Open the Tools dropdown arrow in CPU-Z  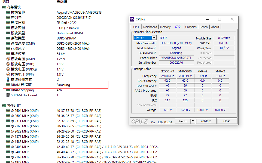coord(193,121)
